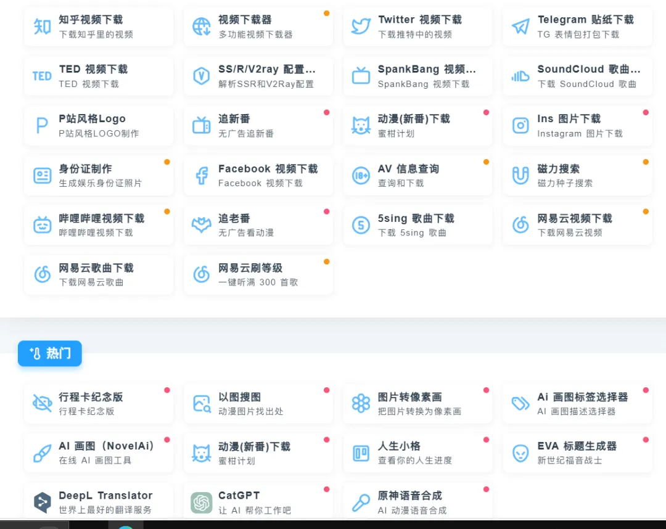Click the Facebook f icon
The width and height of the screenshot is (666, 529).
pyautogui.click(x=202, y=175)
